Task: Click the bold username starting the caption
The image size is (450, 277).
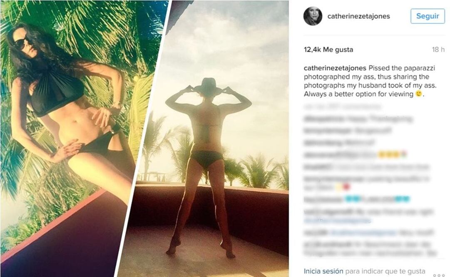Action: [335, 68]
